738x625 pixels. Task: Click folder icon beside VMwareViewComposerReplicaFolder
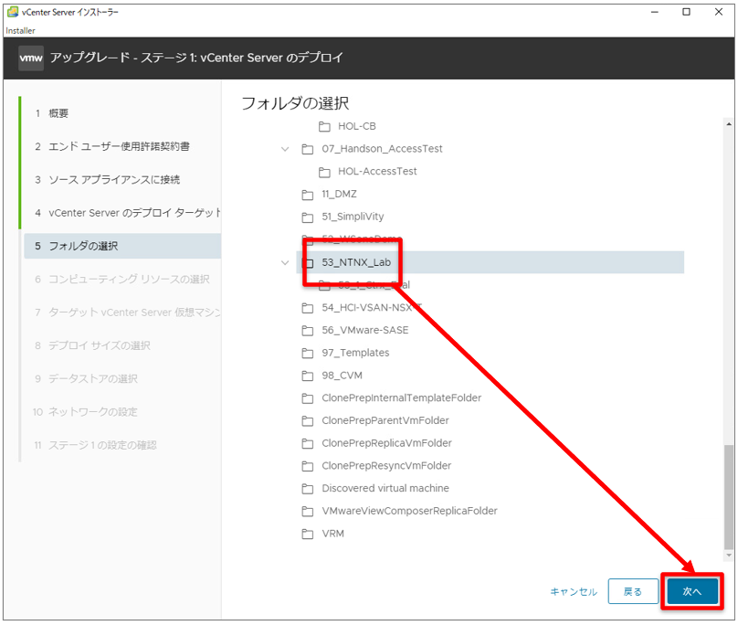pos(307,512)
